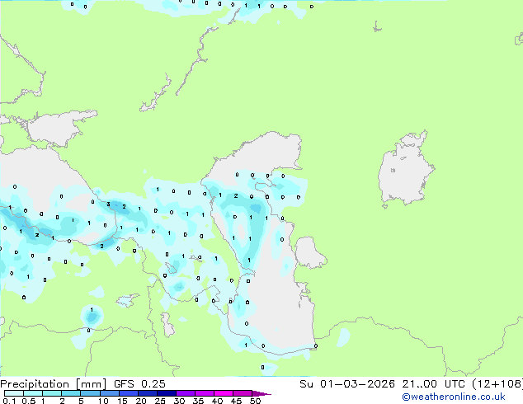This screenshot has width=523, height=404.
Task: Select the 0.1–0.5 mm legend swatch
Action: pyautogui.click(x=14, y=393)
